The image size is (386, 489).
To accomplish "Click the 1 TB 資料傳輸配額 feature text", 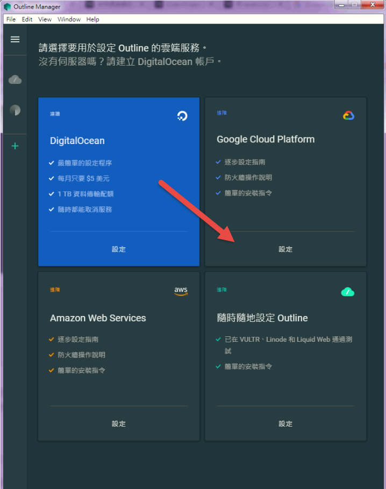I will click(85, 194).
